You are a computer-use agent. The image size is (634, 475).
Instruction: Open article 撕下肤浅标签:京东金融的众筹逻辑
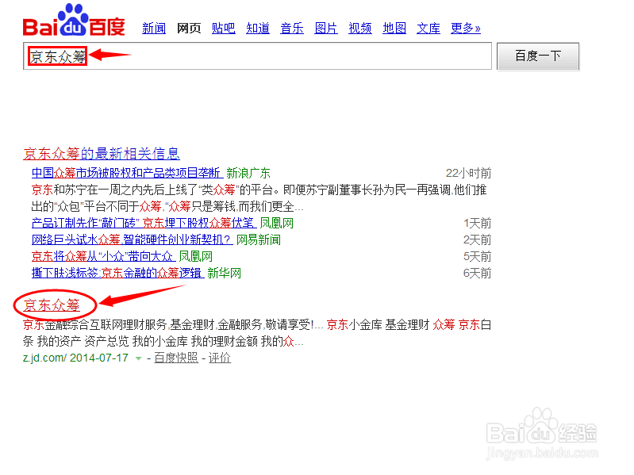click(x=117, y=273)
